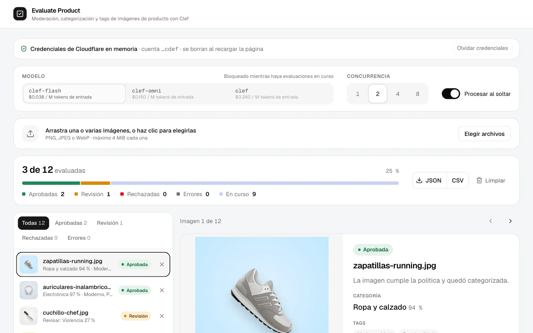533x333 pixels.
Task: Remove cuchillo-chef.jpg using its X icon
Action: (x=162, y=316)
